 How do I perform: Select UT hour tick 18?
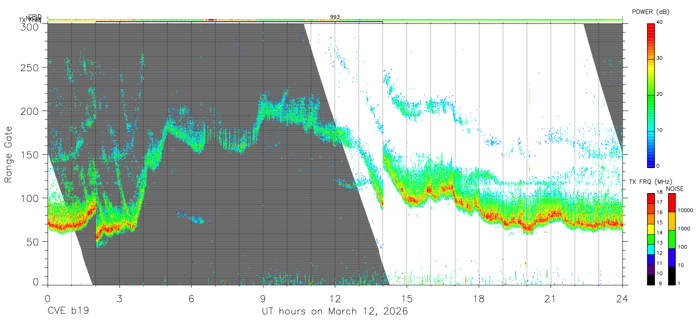coord(478,298)
